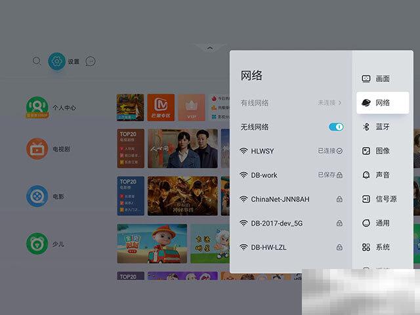
Task: Select the 通用 smiley icon
Action: click(366, 223)
